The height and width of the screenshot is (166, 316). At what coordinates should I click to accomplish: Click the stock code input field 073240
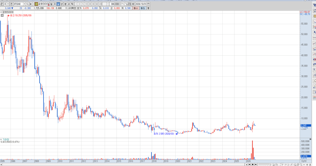(18, 4)
